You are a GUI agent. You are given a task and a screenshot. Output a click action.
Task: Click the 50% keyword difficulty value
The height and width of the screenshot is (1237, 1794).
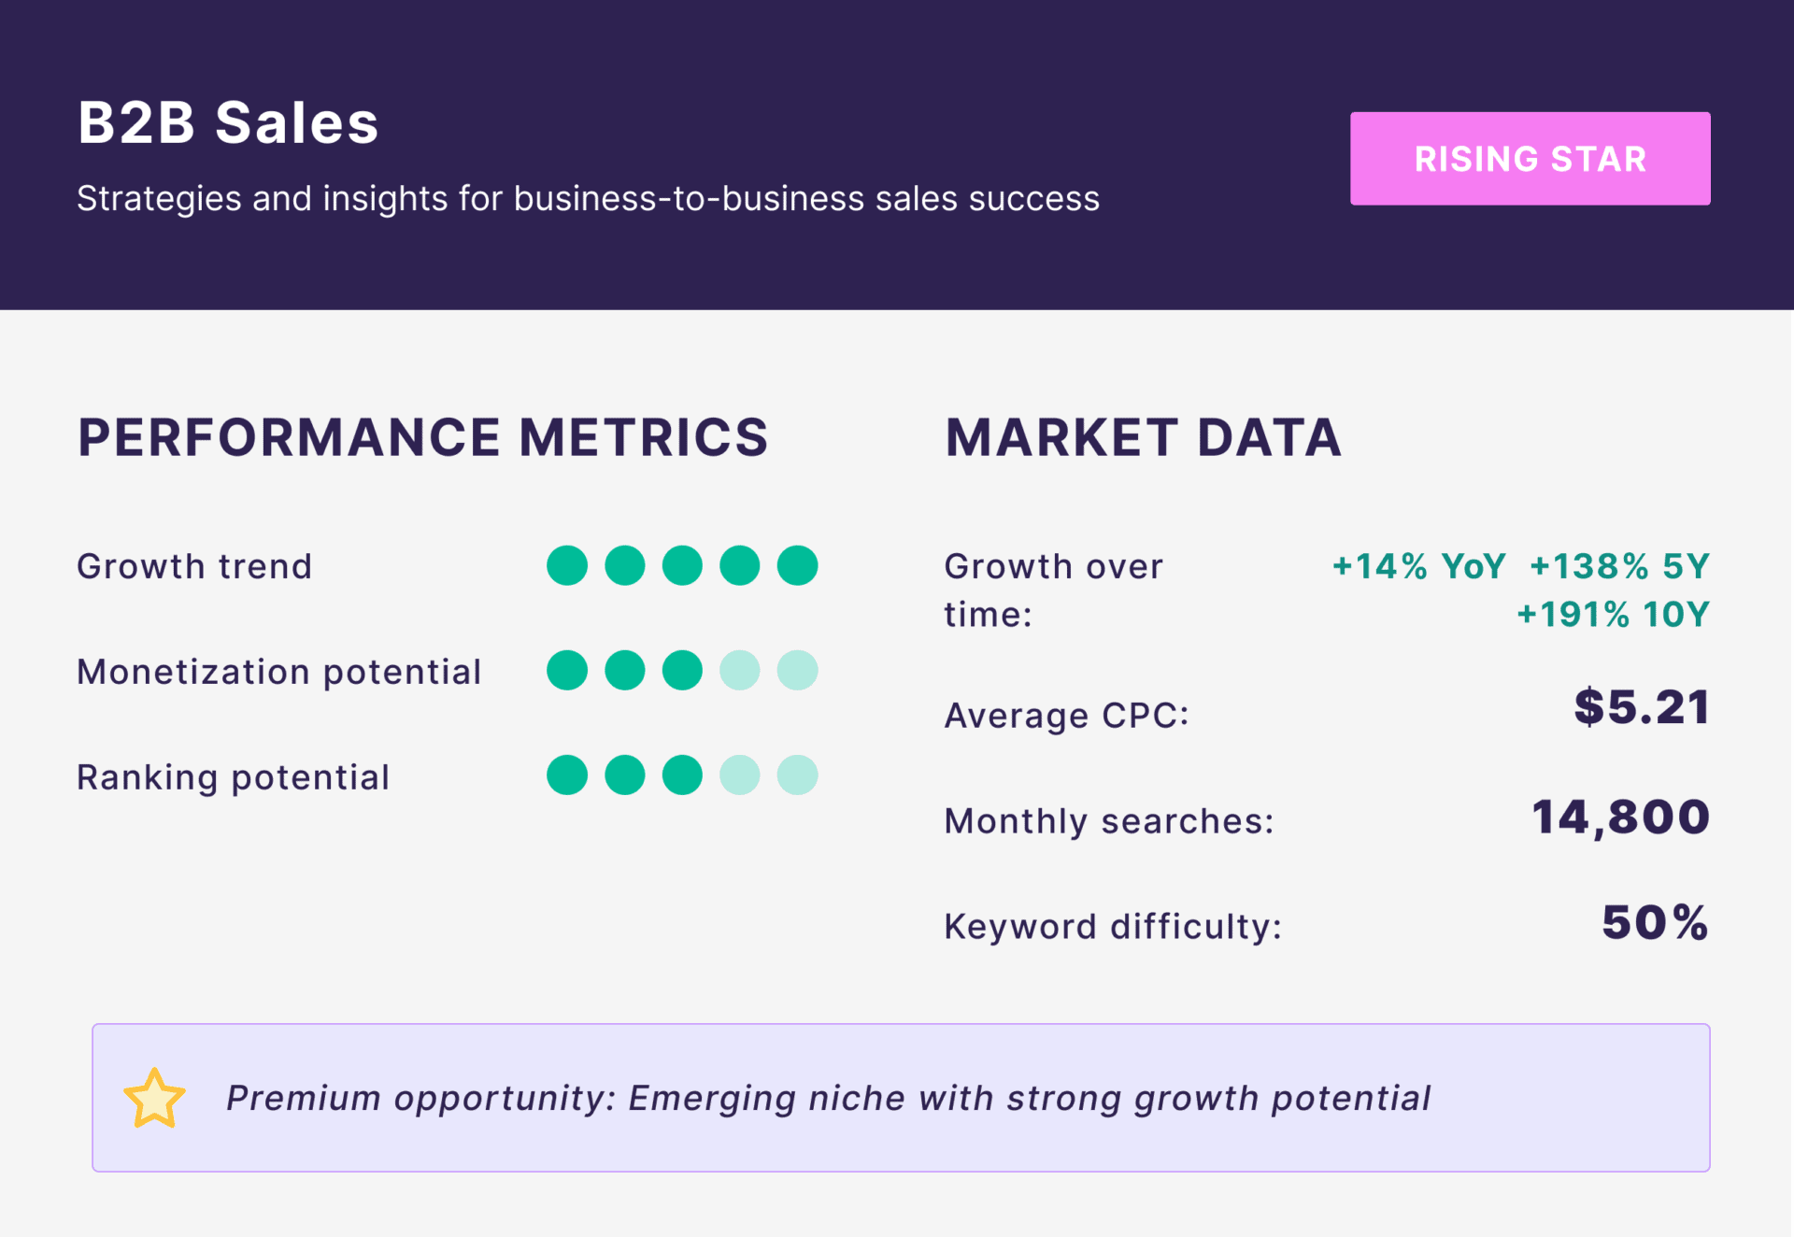click(1655, 923)
